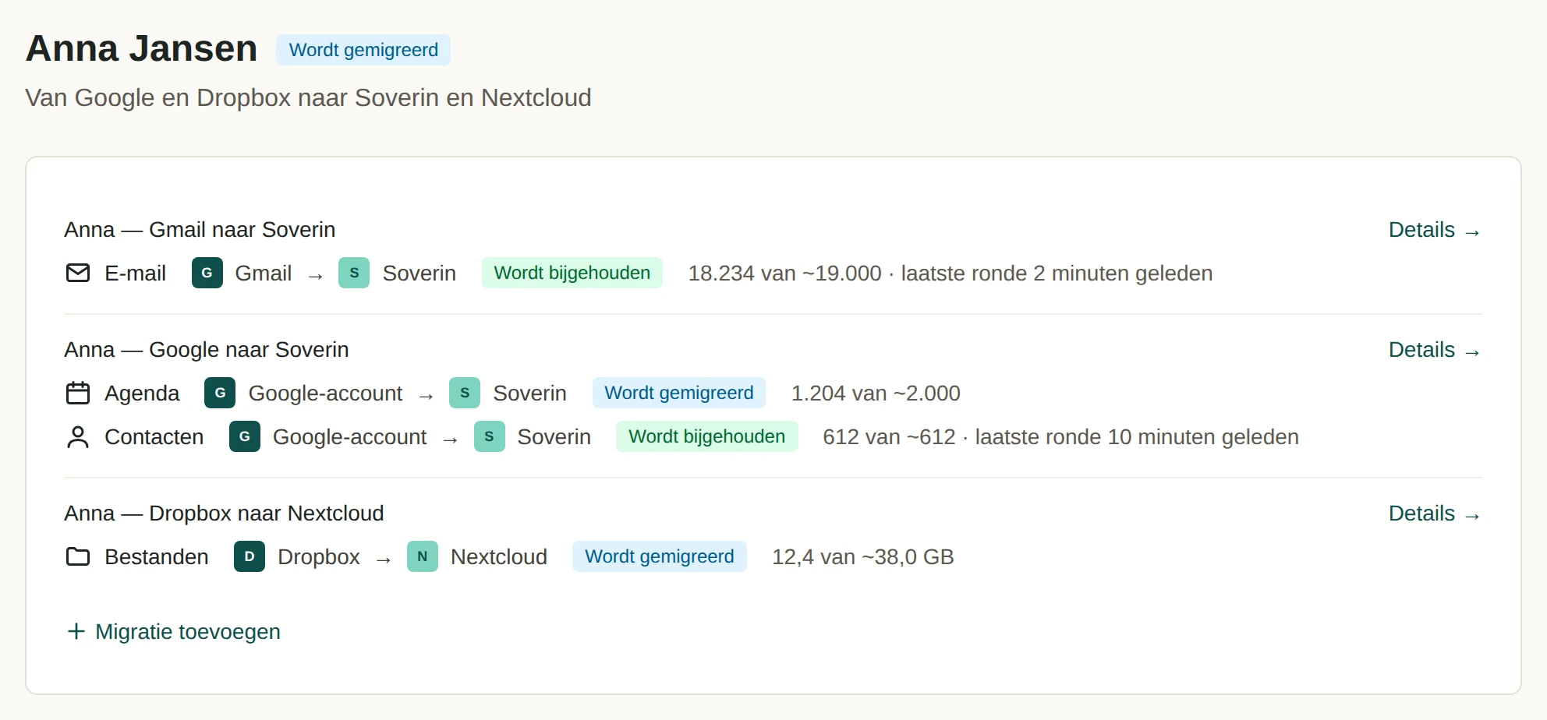This screenshot has width=1547, height=720.
Task: Click the Bestanden label text
Action: [x=157, y=557]
